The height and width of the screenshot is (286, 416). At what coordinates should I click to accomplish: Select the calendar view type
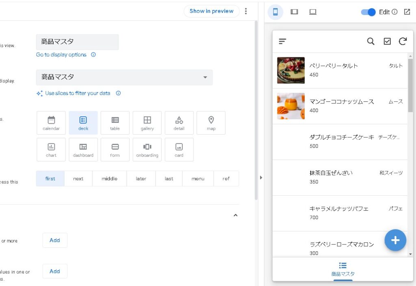coord(51,122)
